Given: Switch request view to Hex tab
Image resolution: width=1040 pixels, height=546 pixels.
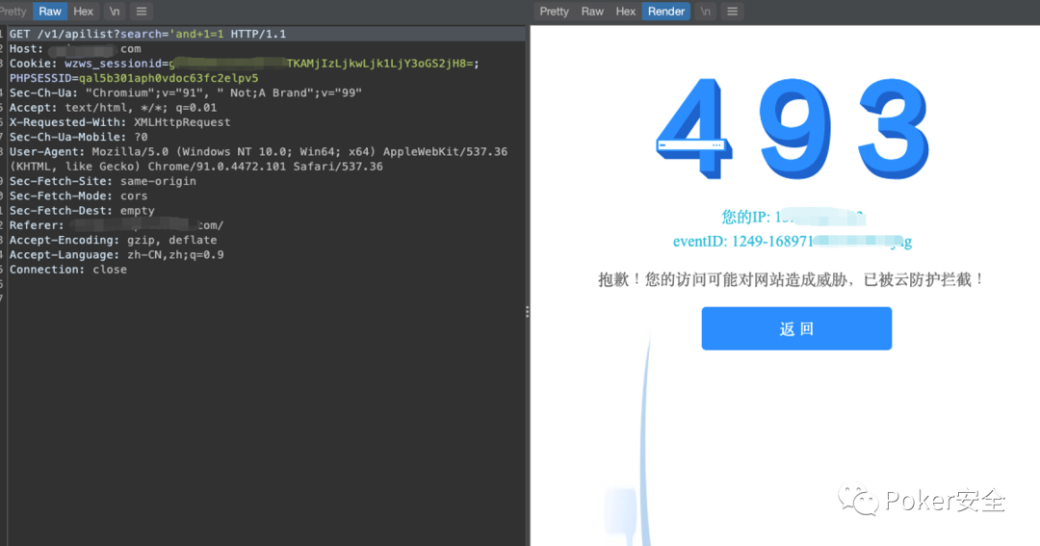Looking at the screenshot, I should point(84,12).
